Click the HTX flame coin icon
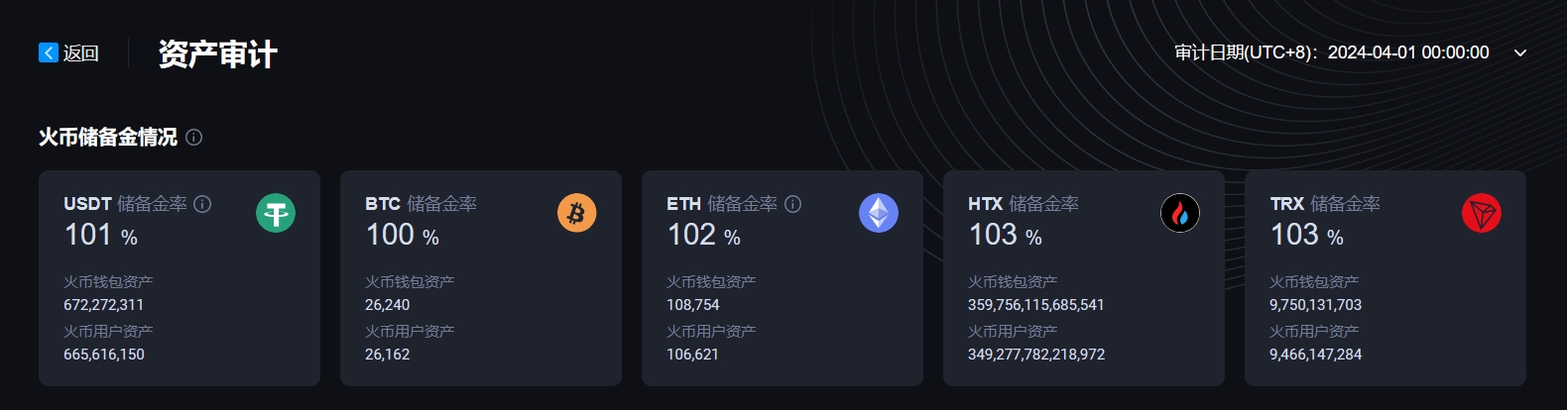The height and width of the screenshot is (410, 1567). tap(1180, 213)
